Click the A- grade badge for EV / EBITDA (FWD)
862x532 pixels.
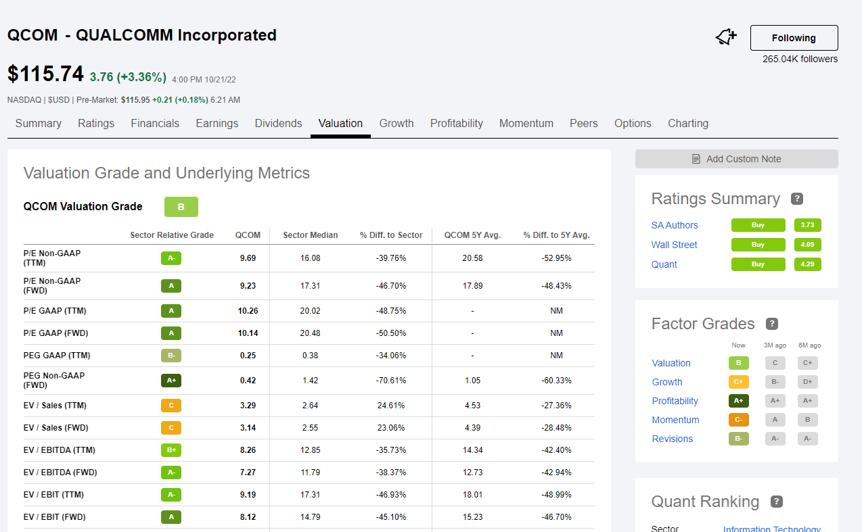coord(171,473)
